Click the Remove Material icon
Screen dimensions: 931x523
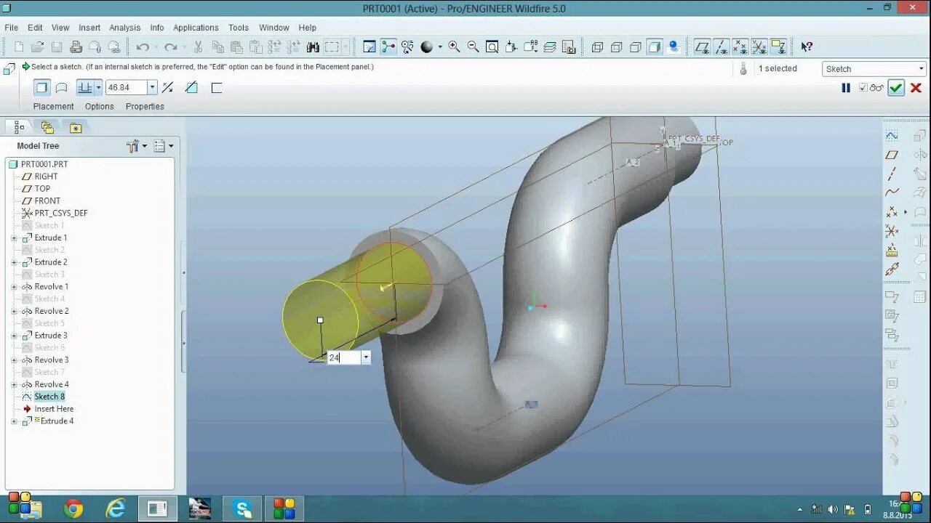(191, 87)
